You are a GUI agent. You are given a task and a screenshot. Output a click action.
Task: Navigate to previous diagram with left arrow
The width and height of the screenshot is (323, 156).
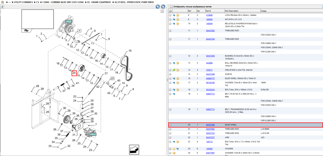[158, 7]
